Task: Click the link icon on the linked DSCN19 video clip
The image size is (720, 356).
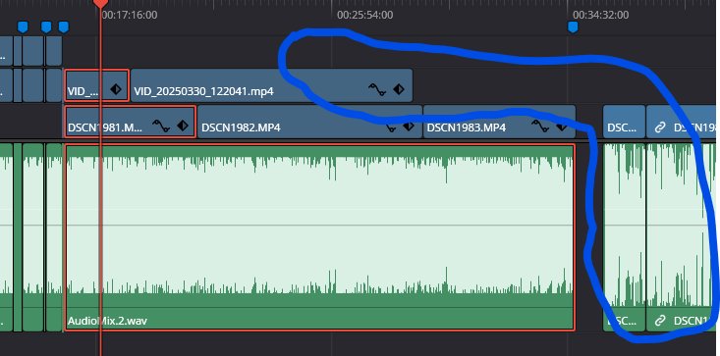Action: click(660, 127)
